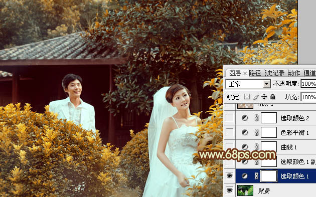Screen dimensions: 316x197
Task: Switch to the 通道 tab
Action: click(x=310, y=73)
